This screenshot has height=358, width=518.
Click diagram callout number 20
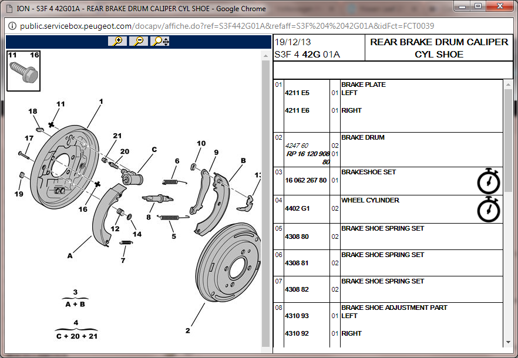(x=125, y=151)
